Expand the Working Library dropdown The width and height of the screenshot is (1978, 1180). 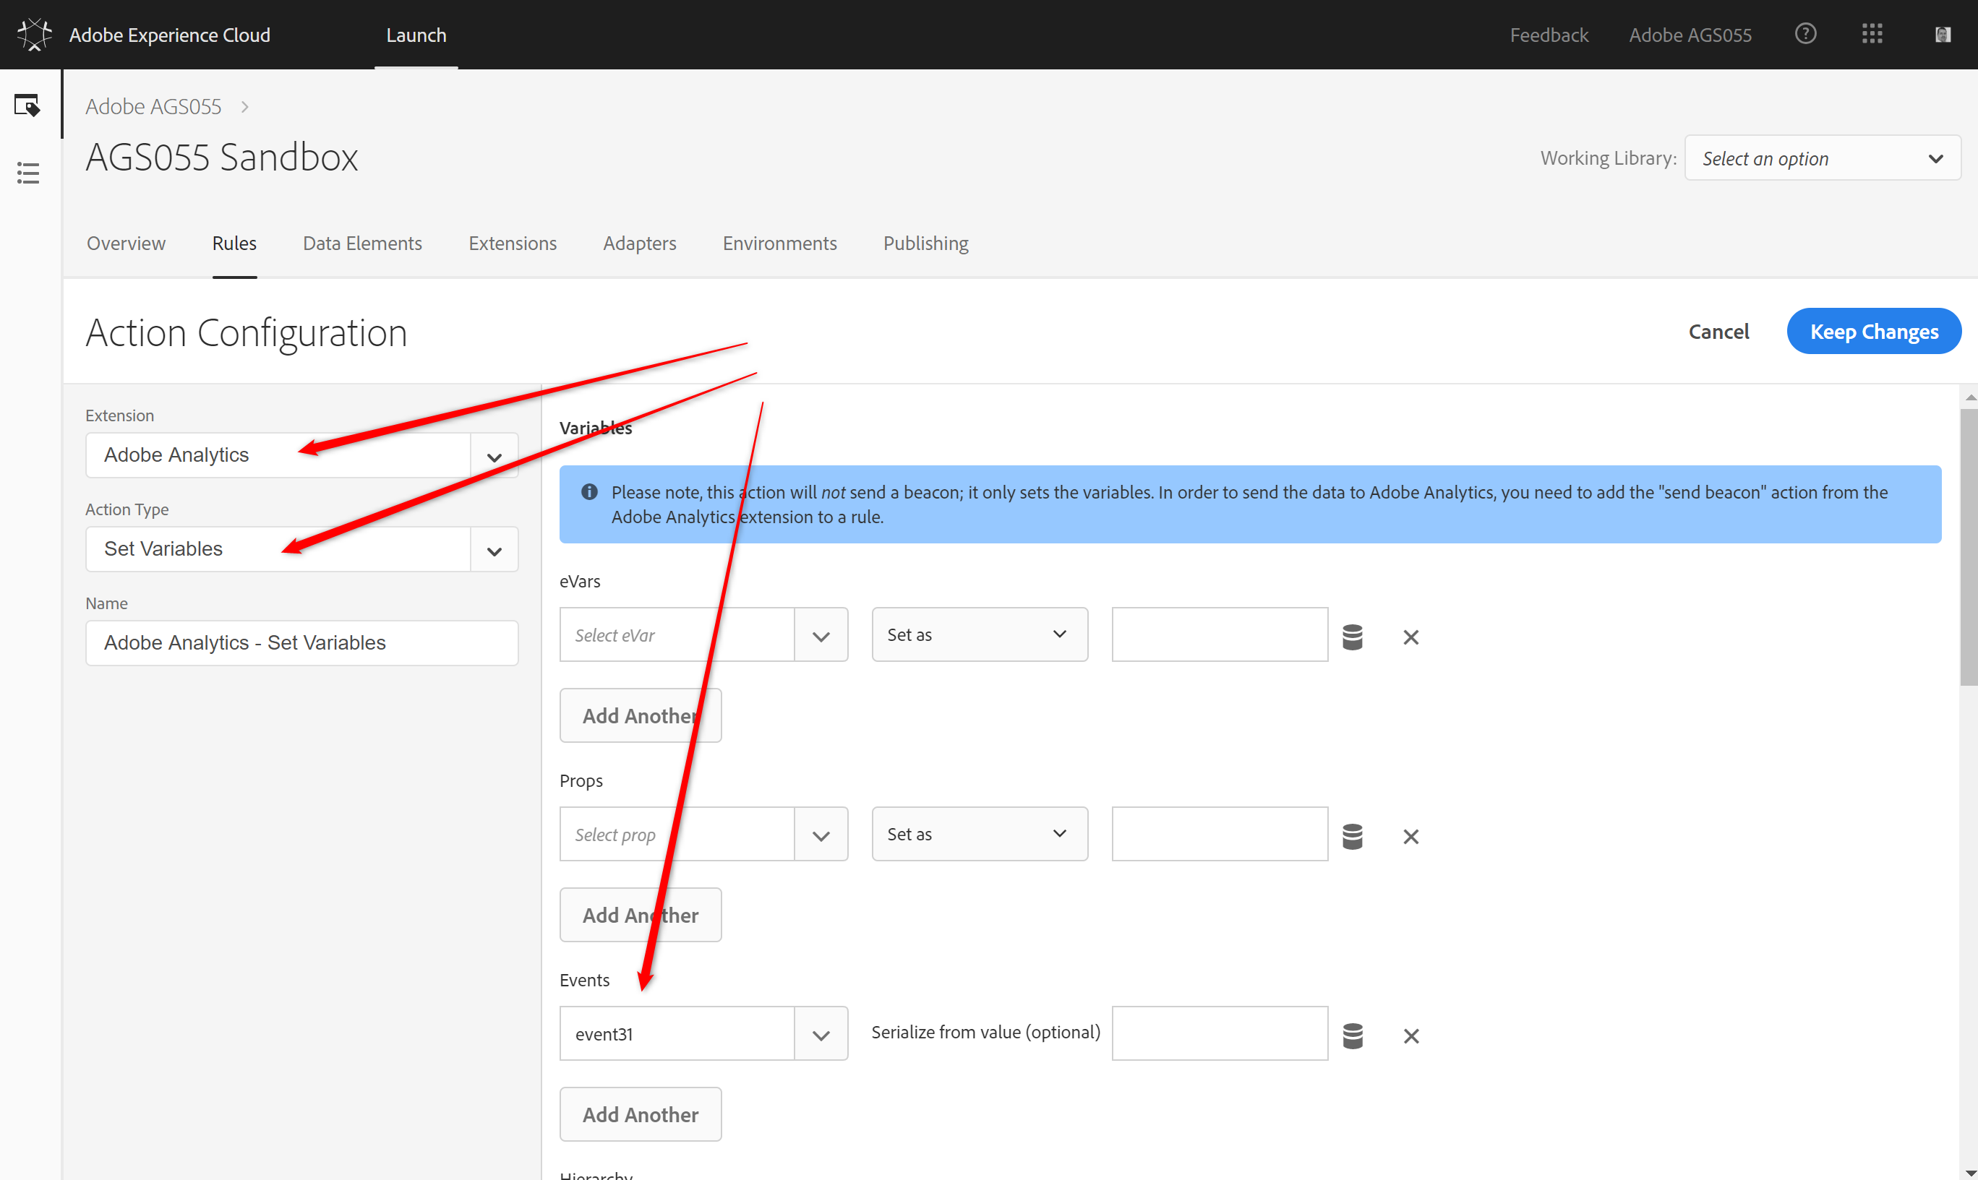[x=1822, y=158]
